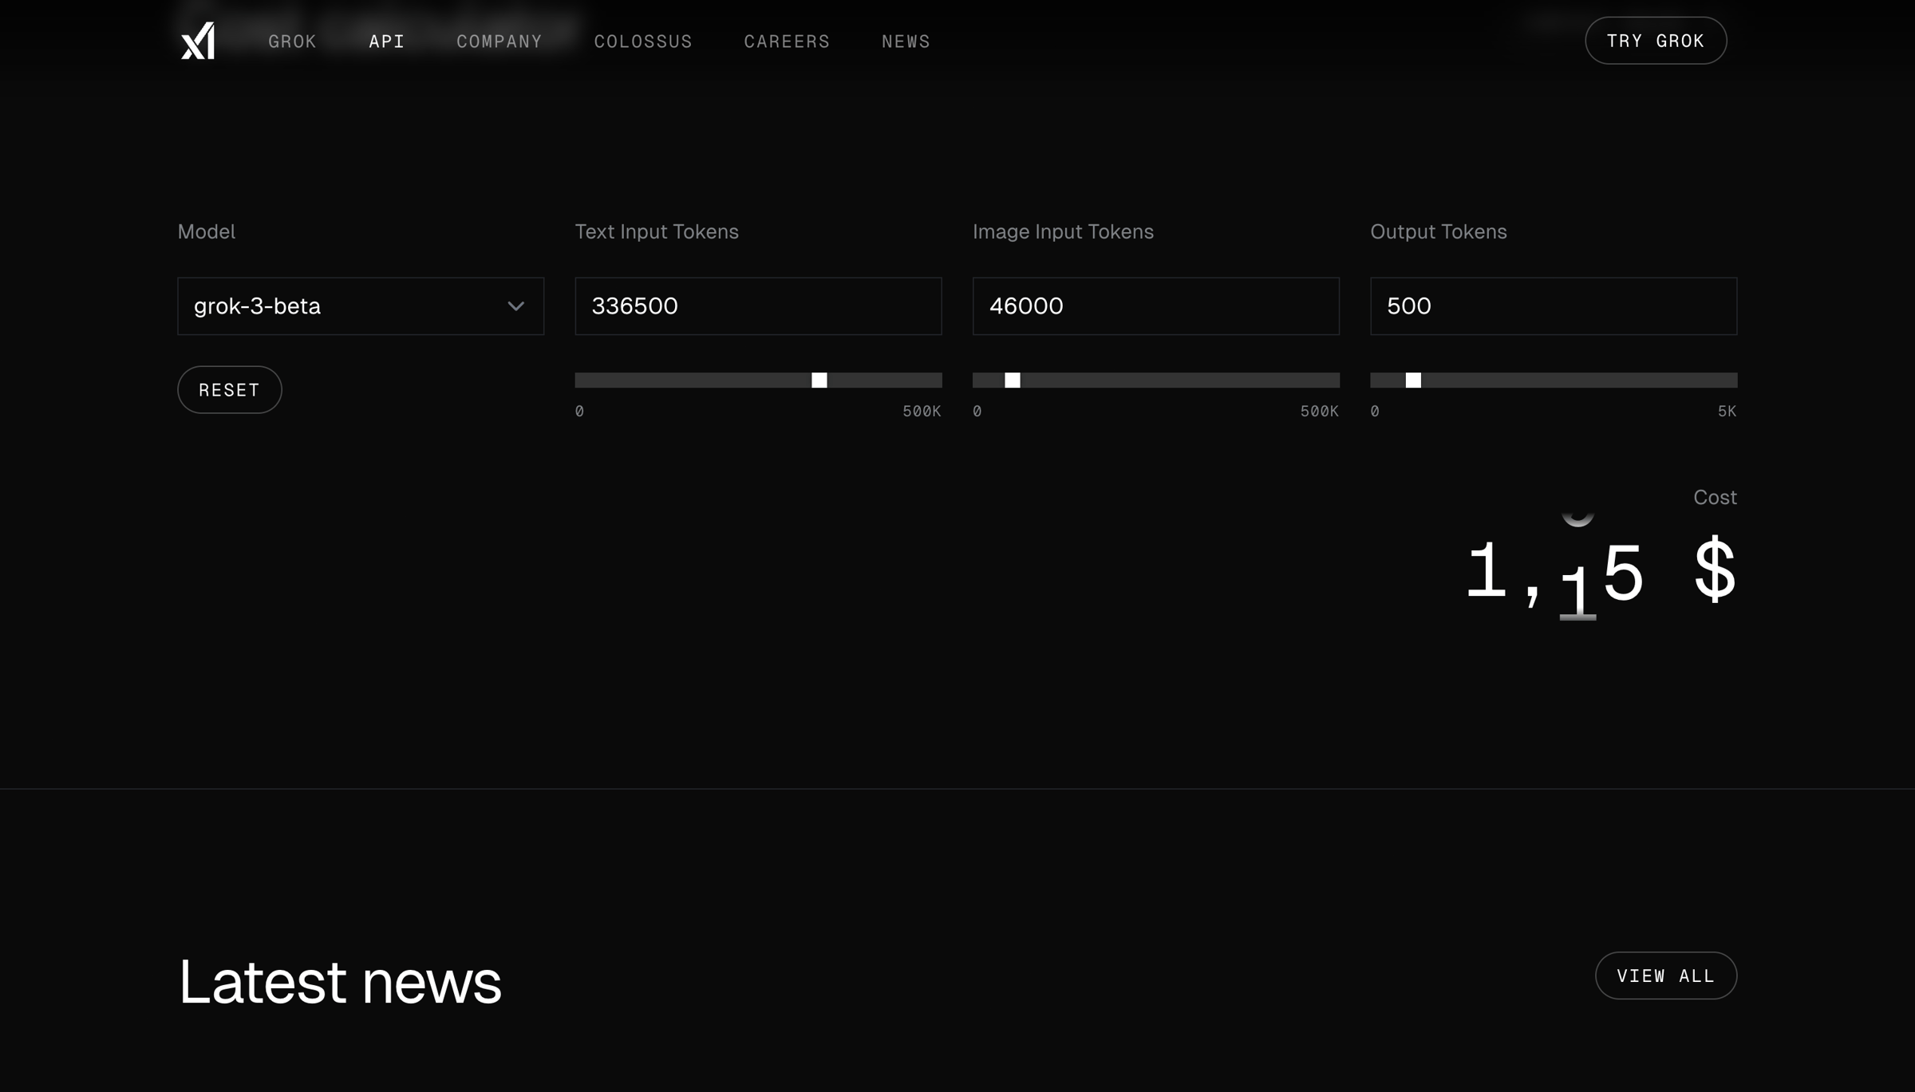Viewport: 1915px width, 1092px height.
Task: Click the dollar sign in the cost
Action: pos(1715,570)
